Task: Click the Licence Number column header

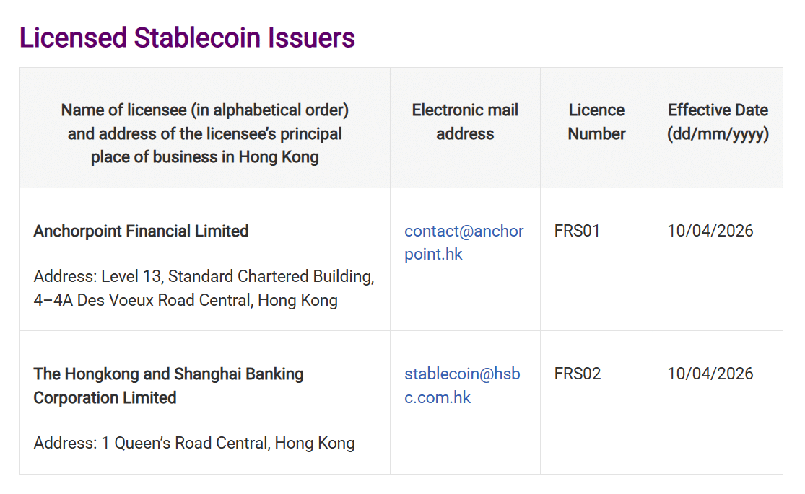Action: click(x=596, y=122)
